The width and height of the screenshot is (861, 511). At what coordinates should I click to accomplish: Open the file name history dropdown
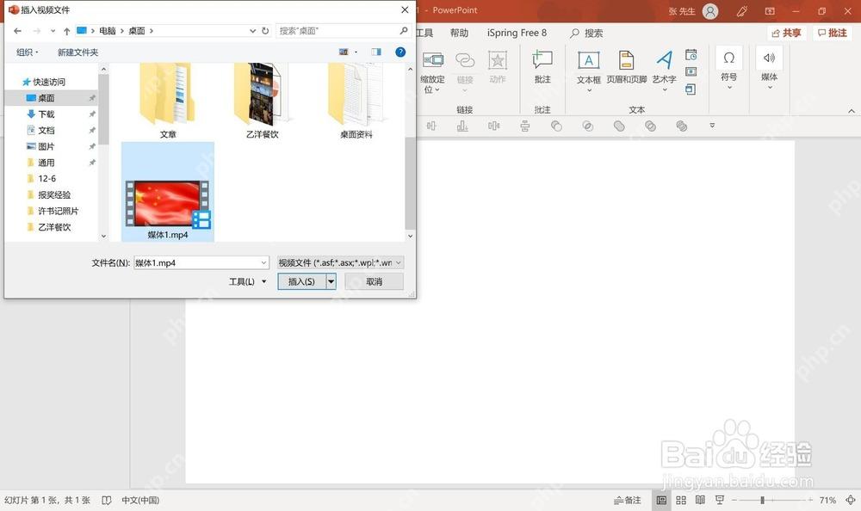tap(263, 263)
